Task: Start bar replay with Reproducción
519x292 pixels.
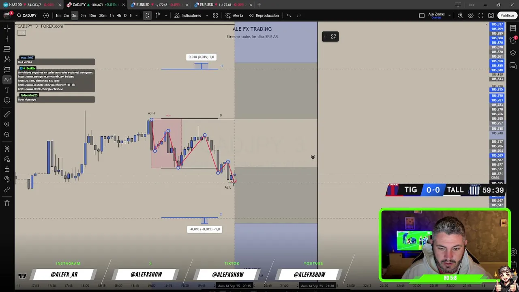Action: point(264,15)
